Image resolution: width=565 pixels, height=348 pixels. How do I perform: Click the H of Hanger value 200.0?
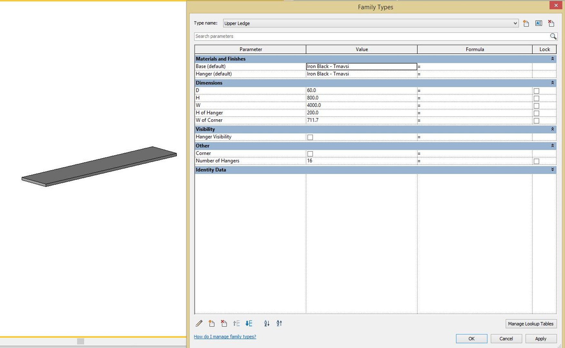click(x=361, y=112)
